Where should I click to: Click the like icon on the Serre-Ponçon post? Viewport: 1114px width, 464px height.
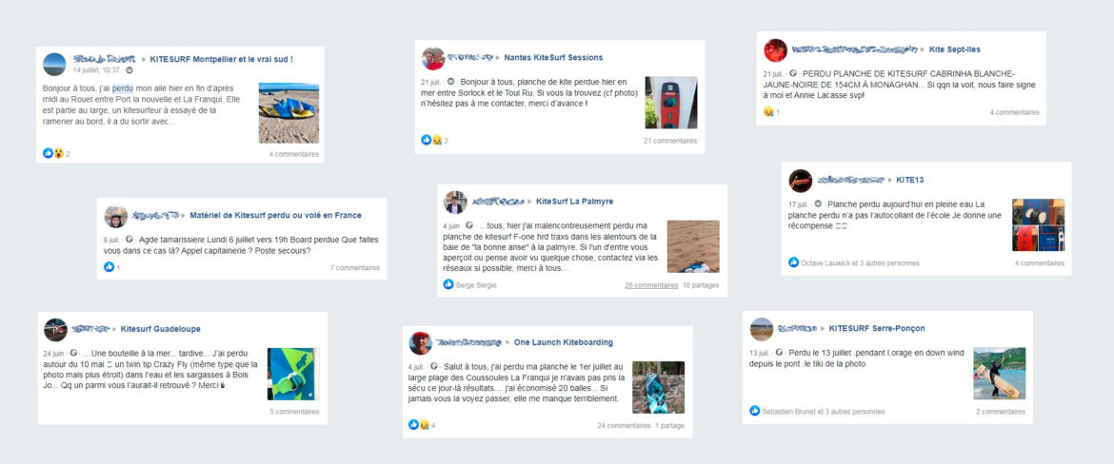754,411
